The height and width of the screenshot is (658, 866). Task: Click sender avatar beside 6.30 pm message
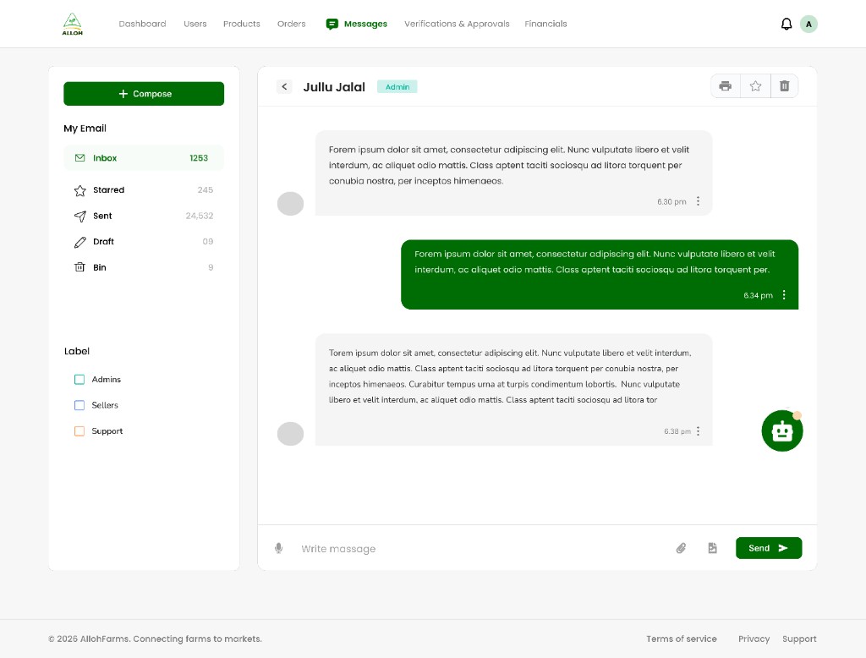(x=291, y=204)
